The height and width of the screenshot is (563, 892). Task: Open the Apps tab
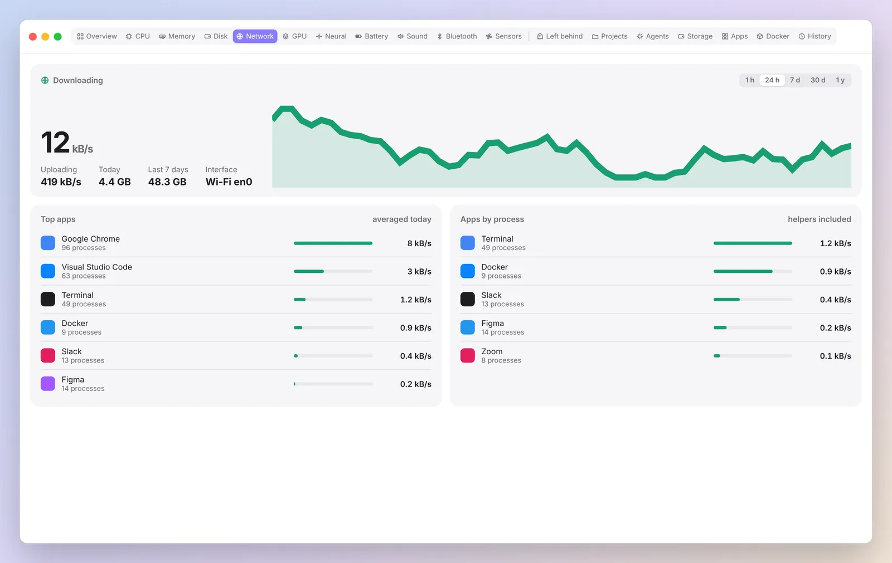tap(735, 36)
